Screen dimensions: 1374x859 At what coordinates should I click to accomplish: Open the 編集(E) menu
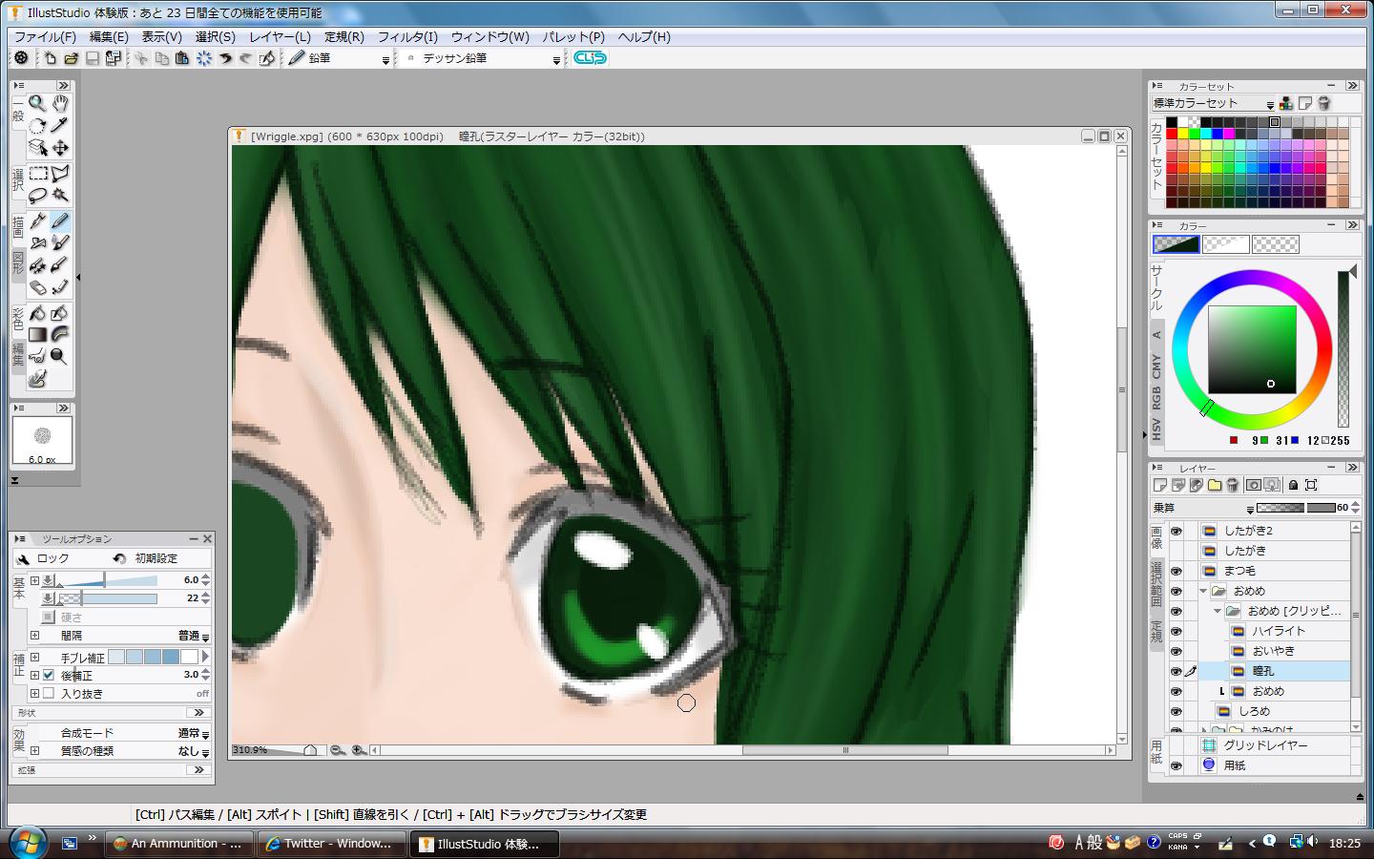(x=109, y=37)
